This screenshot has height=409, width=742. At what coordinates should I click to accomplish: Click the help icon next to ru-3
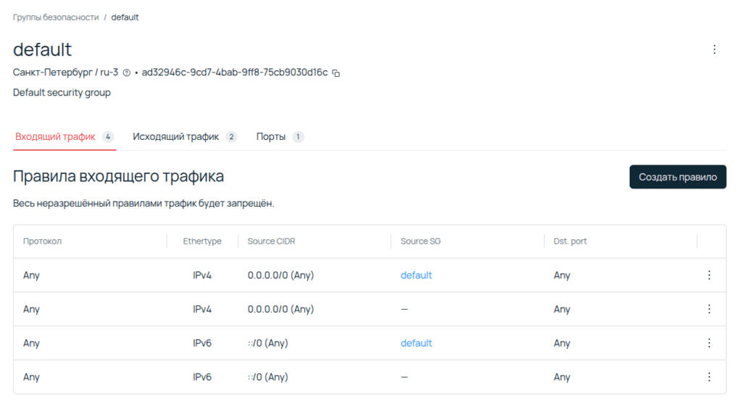(x=127, y=73)
